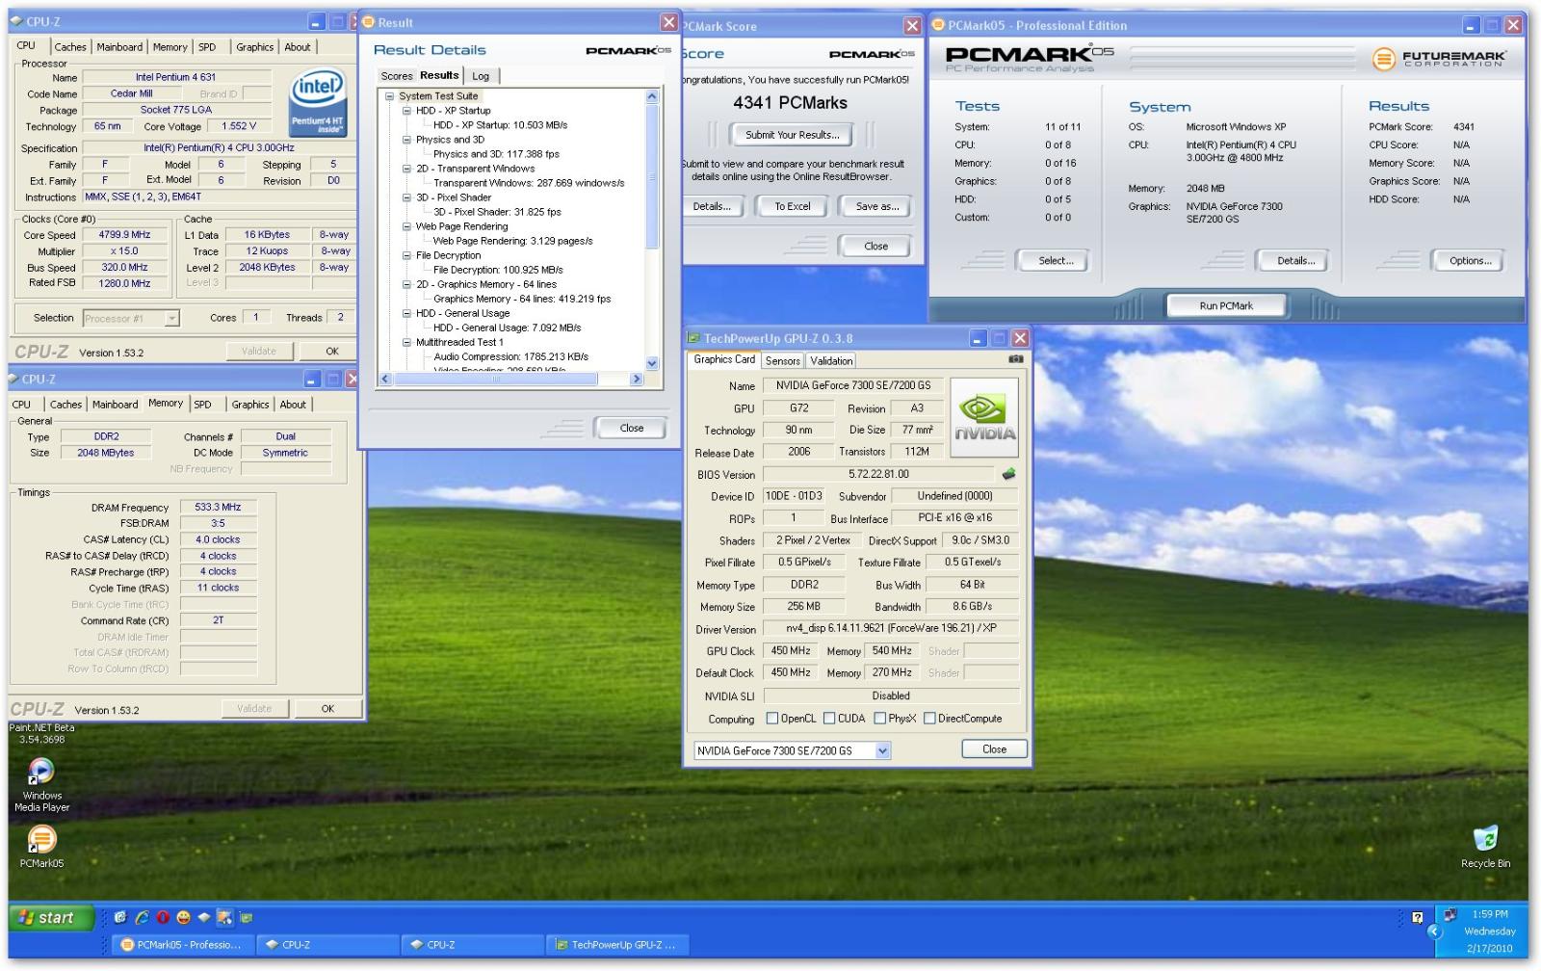Show hidden tray icons with the chevron
1541x971 pixels.
coord(1435,932)
